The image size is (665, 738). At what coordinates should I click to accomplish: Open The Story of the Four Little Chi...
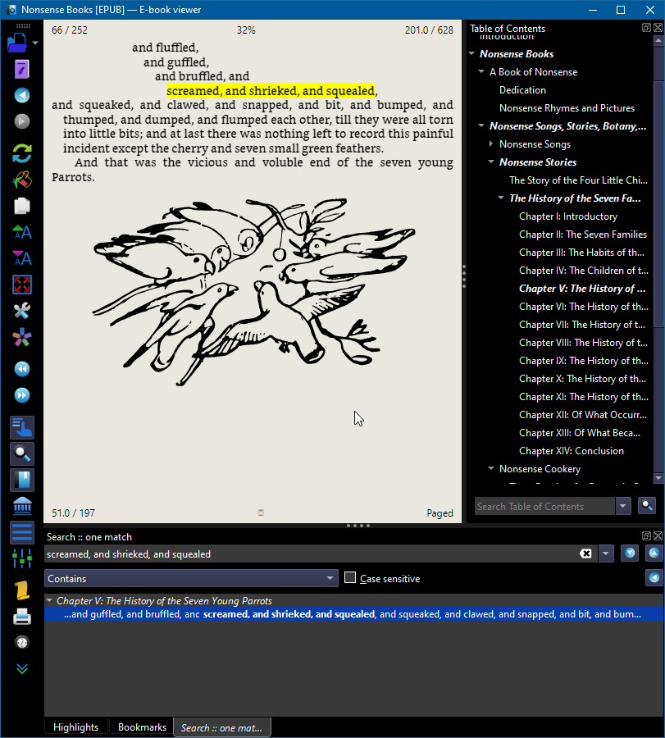tap(578, 180)
